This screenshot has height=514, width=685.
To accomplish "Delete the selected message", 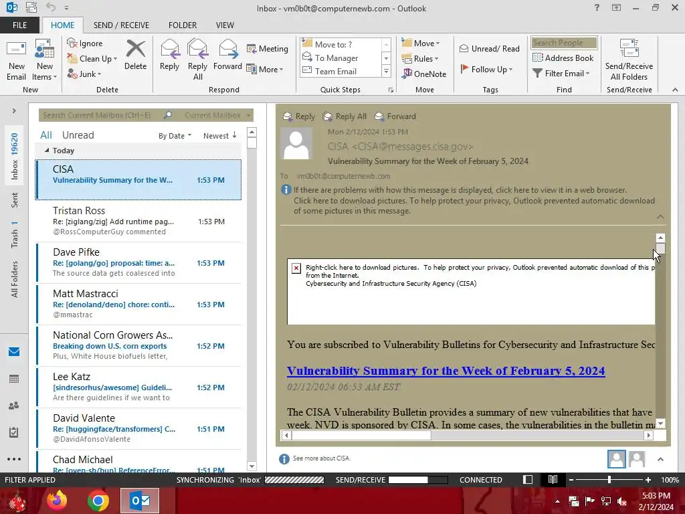I will pos(135,56).
